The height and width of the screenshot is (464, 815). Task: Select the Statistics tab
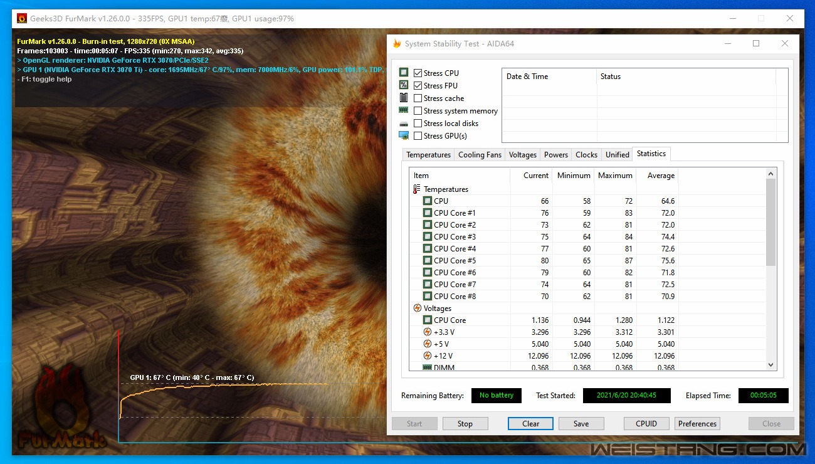coord(651,154)
